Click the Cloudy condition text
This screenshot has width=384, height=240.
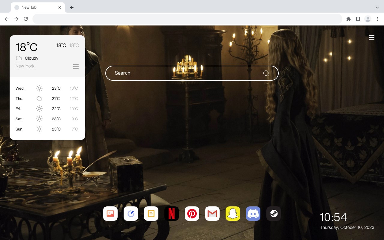(x=31, y=58)
